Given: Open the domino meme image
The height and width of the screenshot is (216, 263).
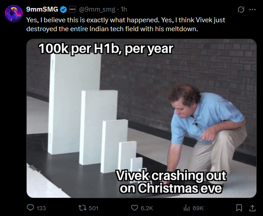Looking at the screenshot, I should [x=142, y=118].
